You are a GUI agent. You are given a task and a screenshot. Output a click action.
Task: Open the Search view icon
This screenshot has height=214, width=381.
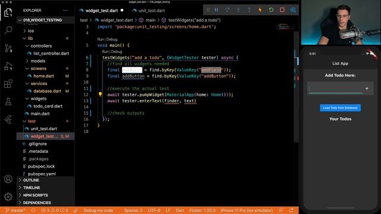8,30
